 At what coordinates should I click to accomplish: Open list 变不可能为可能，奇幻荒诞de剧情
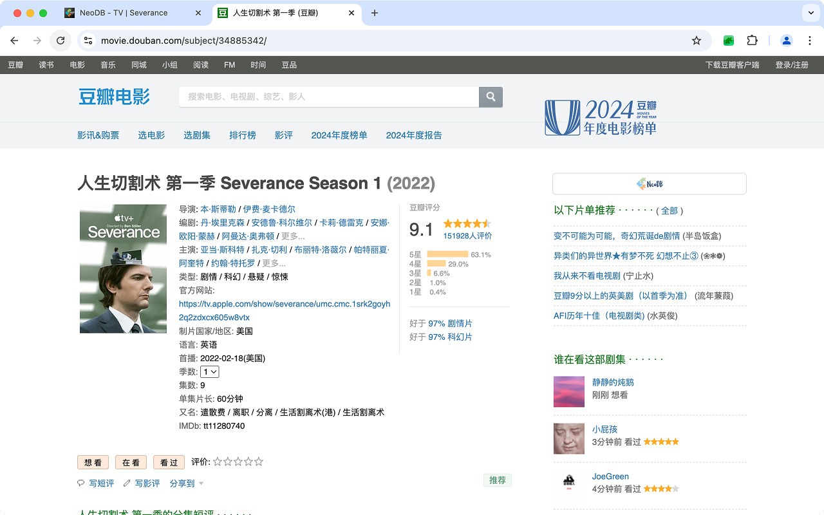coord(617,236)
